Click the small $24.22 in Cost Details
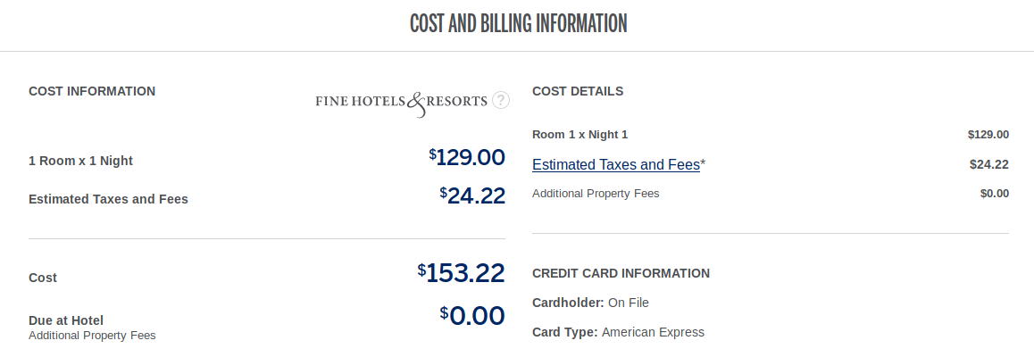 989,165
